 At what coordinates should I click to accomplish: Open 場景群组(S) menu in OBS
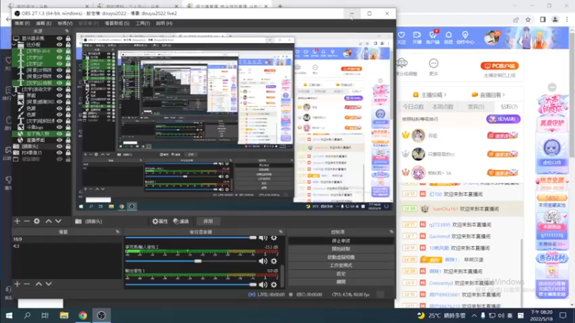[x=116, y=23]
